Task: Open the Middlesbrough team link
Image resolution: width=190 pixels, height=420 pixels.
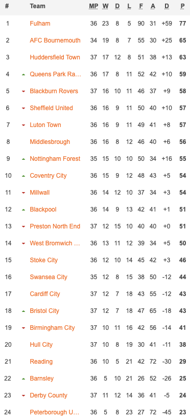Action: coord(50,142)
